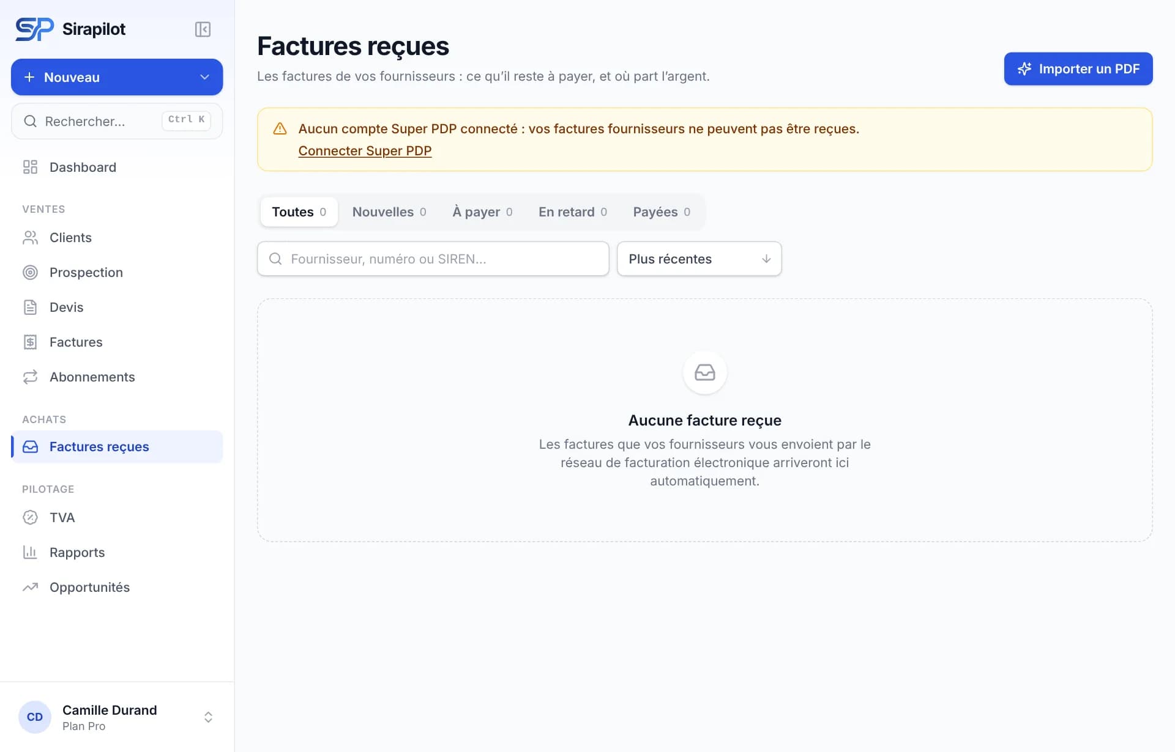The image size is (1175, 752).
Task: View Rapports from its chart icon
Action: (30, 552)
